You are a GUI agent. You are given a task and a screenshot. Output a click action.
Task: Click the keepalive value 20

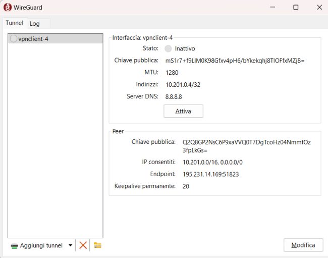186,186
